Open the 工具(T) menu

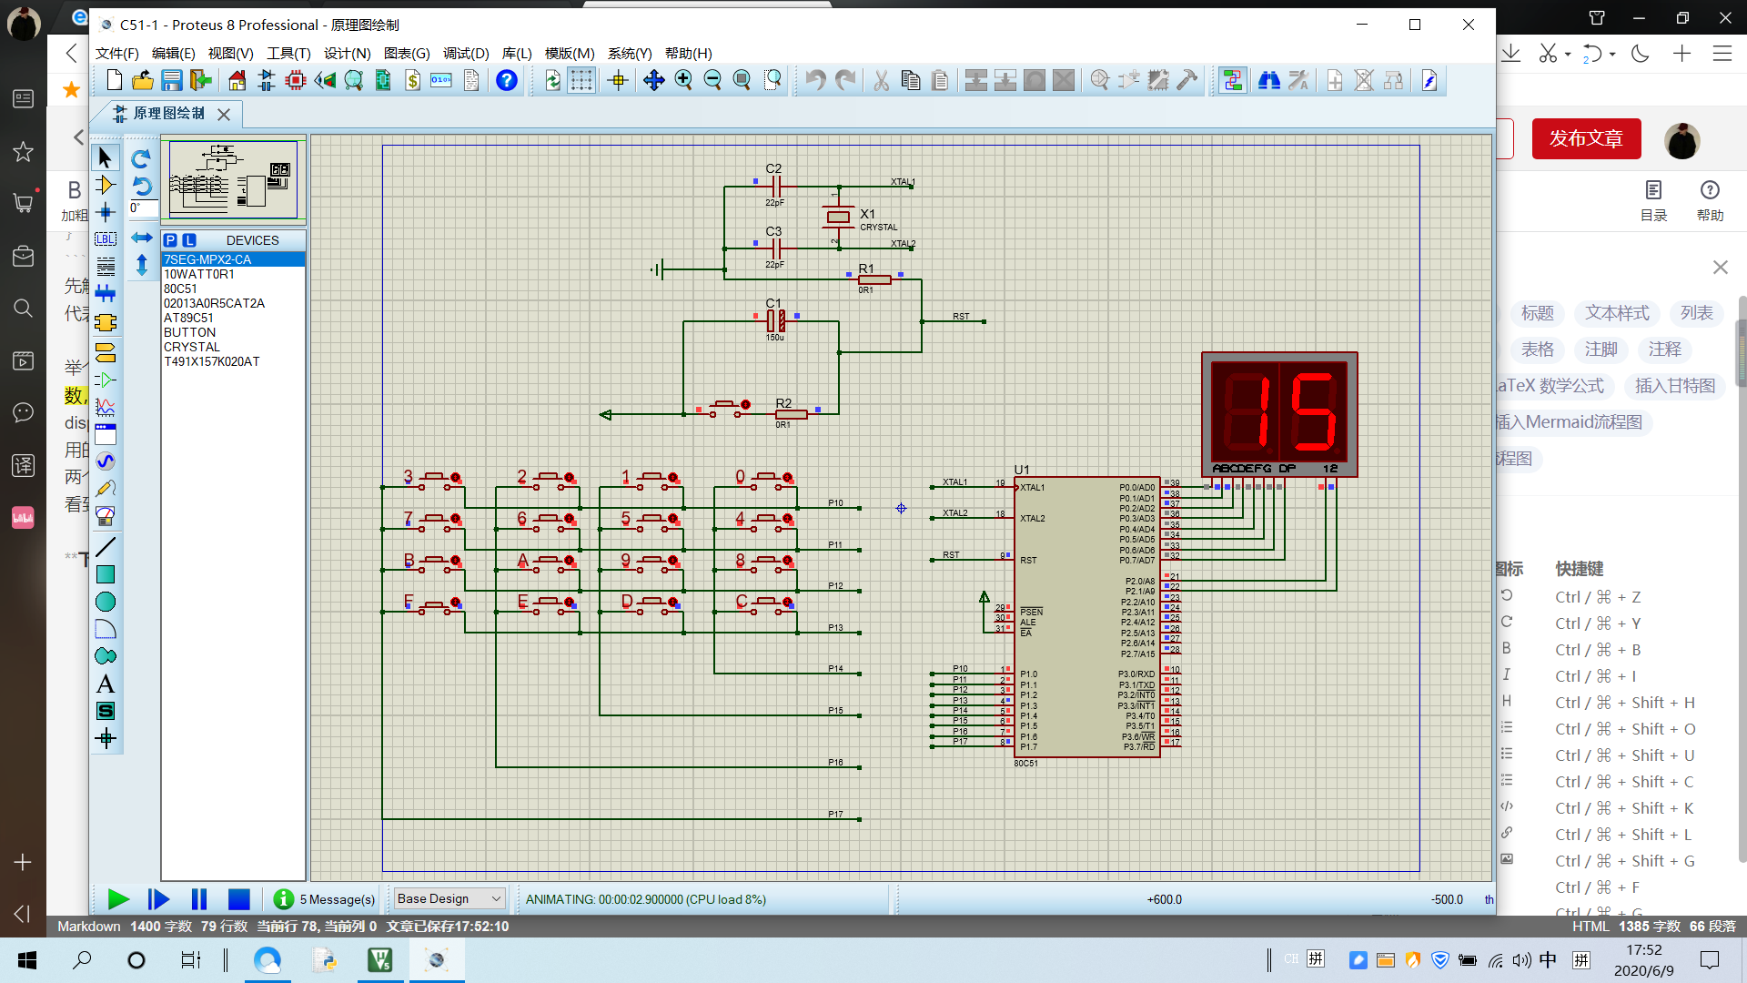pyautogui.click(x=288, y=54)
